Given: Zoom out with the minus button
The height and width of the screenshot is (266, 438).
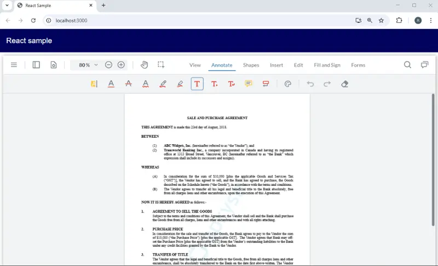Looking at the screenshot, I should 108,65.
